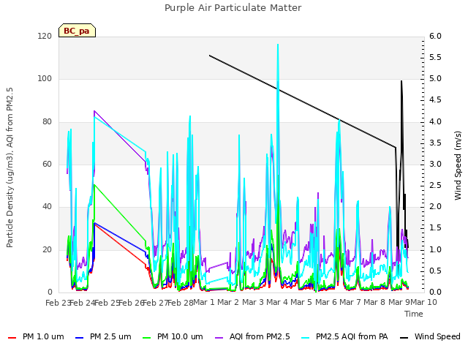The width and height of the screenshot is (468, 351).
Task: Click the Mar 8 x-axis tick label
Action: (x=374, y=302)
